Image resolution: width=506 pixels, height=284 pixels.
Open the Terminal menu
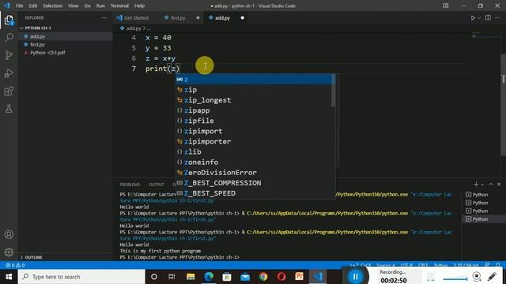coord(119,6)
